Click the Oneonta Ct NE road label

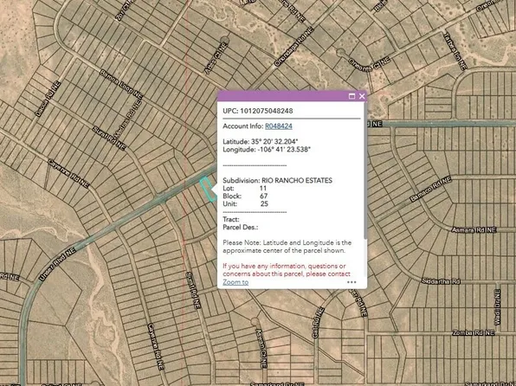pyautogui.click(x=369, y=64)
